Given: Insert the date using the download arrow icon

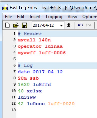Looking at the screenshot, I should point(69,25).
